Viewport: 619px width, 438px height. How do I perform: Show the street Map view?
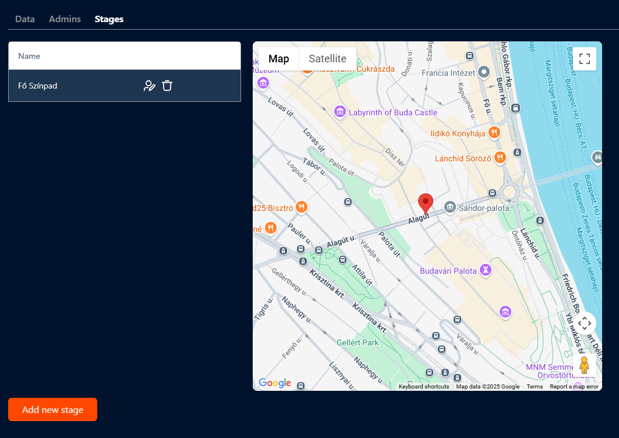279,59
